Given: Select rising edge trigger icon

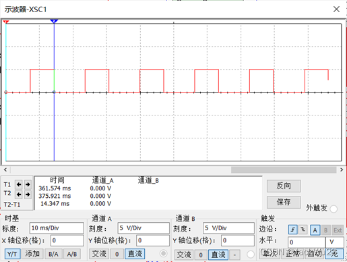Looking at the screenshot, I should point(293,230).
